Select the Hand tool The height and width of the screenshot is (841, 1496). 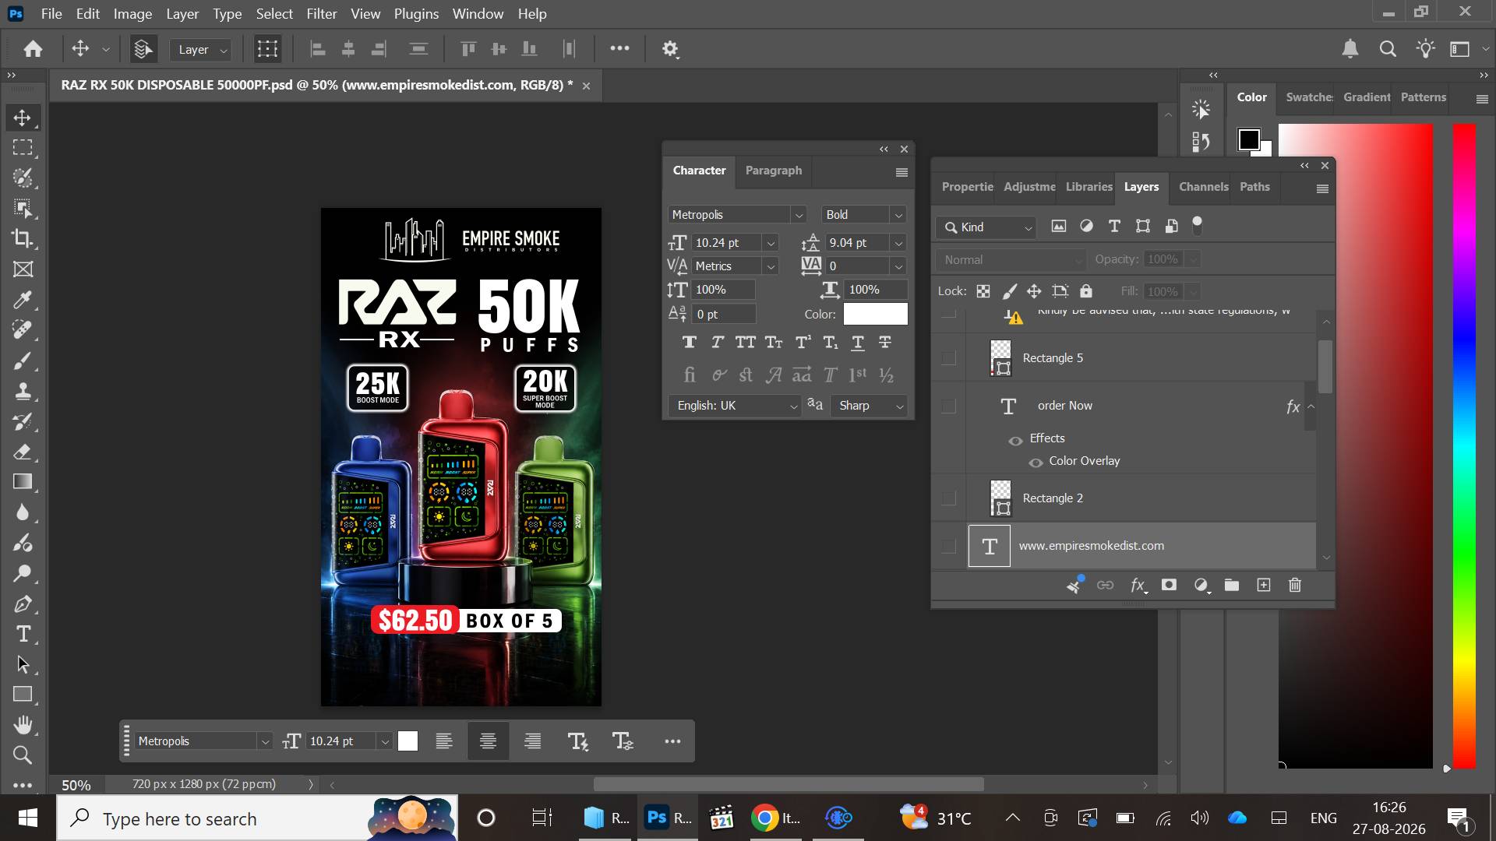pos(23,725)
